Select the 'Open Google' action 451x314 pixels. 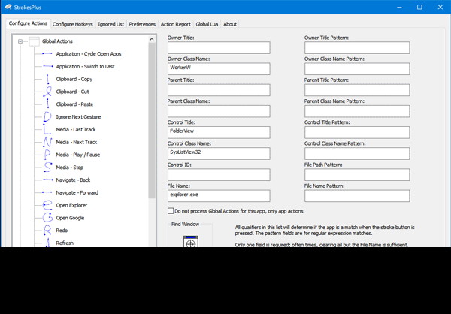(70, 218)
